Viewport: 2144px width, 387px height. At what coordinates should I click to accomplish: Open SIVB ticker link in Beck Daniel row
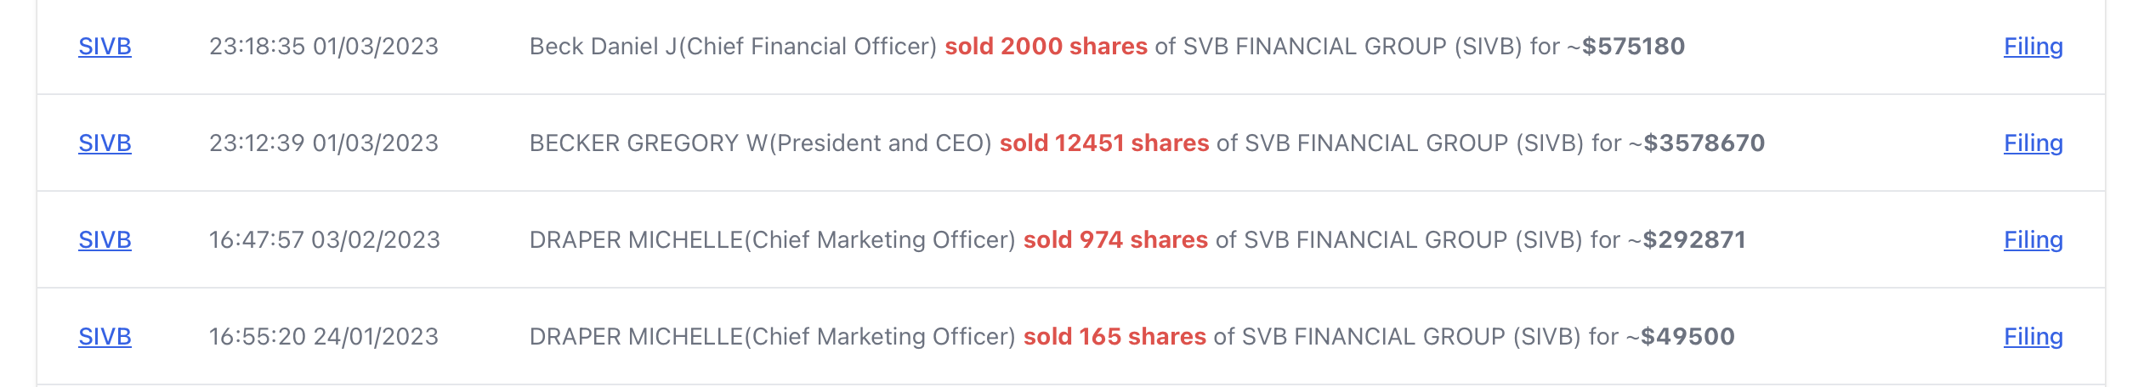(105, 47)
